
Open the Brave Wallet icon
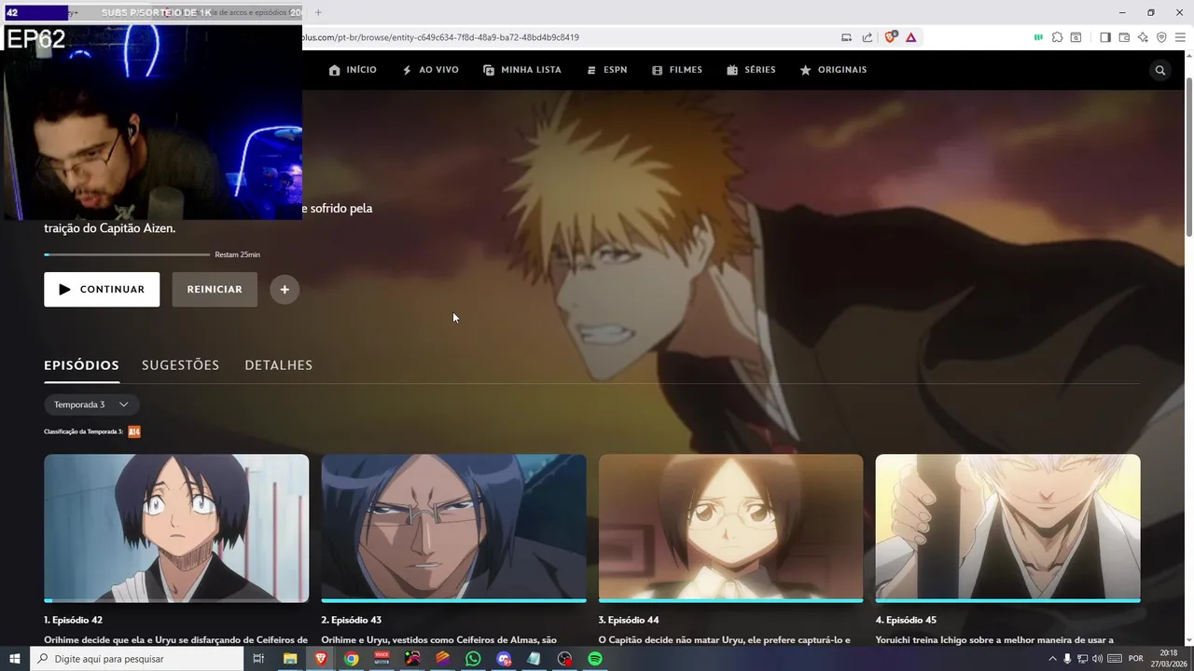(1124, 37)
